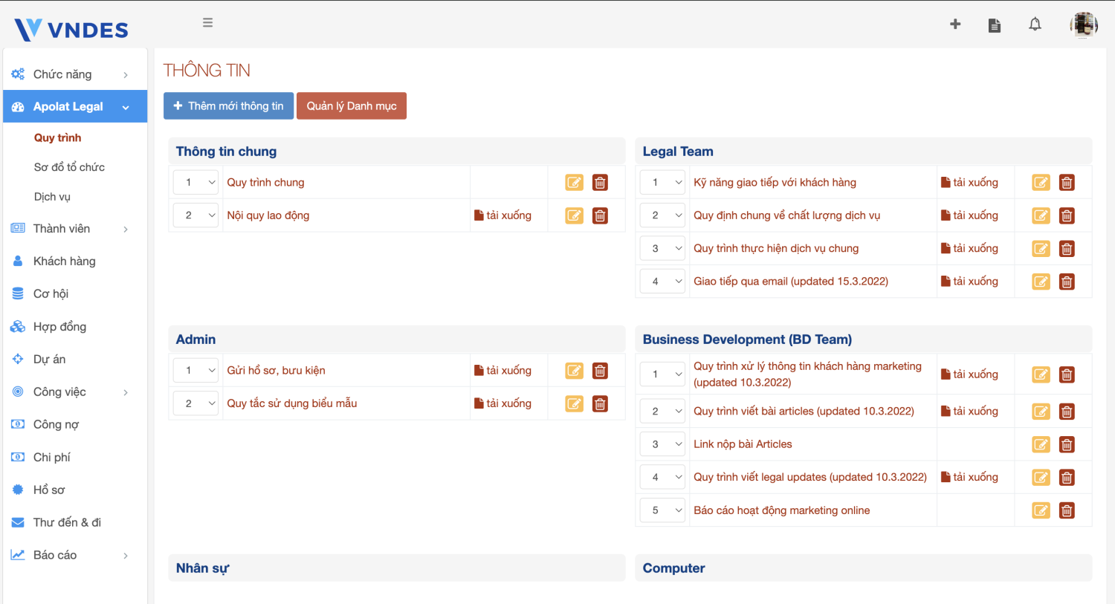Click the plus icon in top header
Viewport: 1115px width, 604px height.
click(955, 25)
